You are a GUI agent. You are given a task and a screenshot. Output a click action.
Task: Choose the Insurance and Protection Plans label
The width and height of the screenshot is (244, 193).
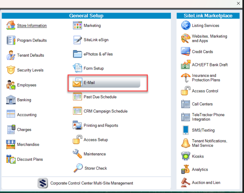pyautogui.click(x=206, y=78)
